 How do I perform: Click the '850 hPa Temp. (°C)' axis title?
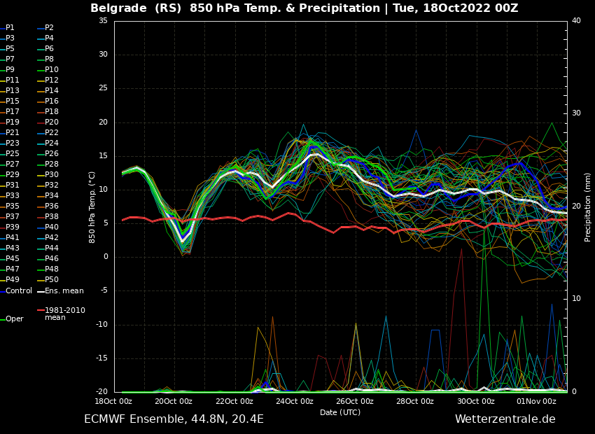coord(92,207)
